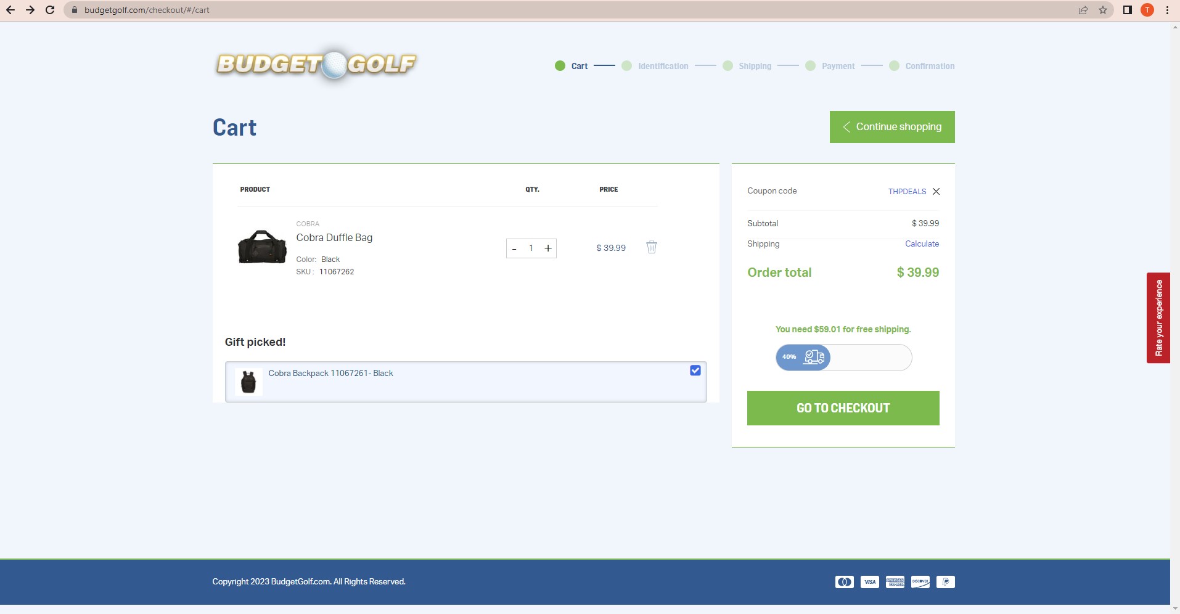Click the $ 39.99 item price
This screenshot has height=614, width=1180.
611,248
